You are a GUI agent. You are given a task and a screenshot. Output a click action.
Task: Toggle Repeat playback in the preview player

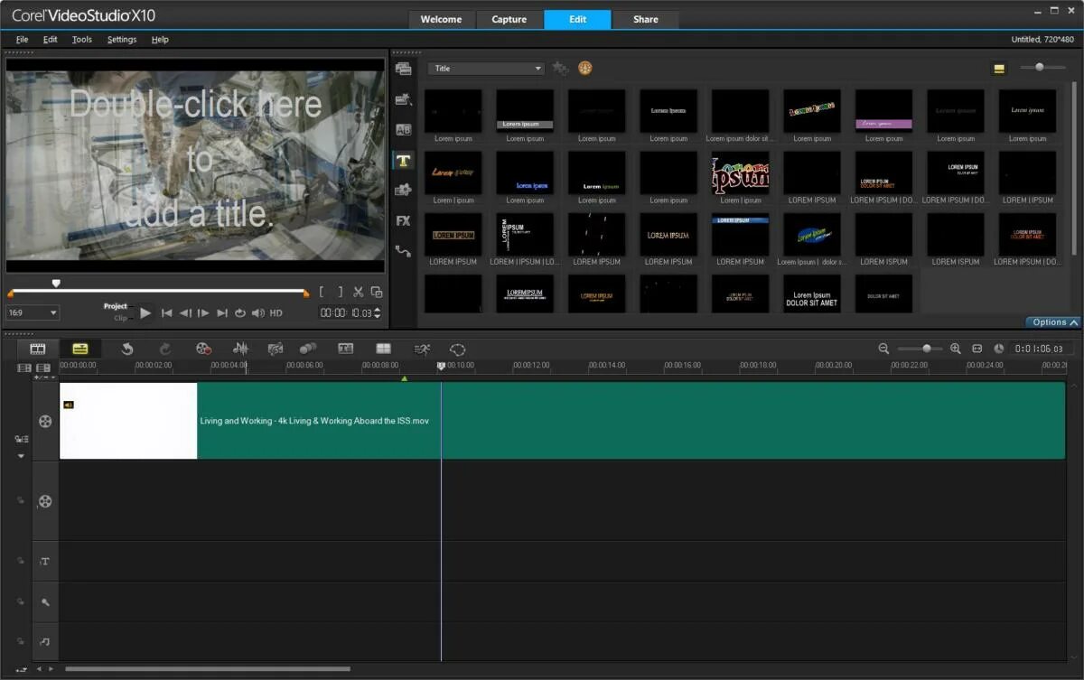[240, 313]
